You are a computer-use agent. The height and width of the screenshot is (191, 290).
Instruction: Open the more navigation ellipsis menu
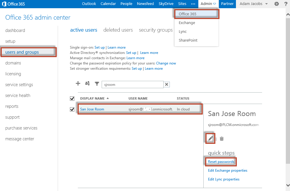pos(193,4)
